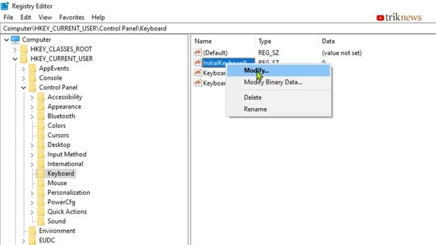Screen dimensions: 436x245
Task: Select the Keyboard key in tree
Action: click(61, 174)
